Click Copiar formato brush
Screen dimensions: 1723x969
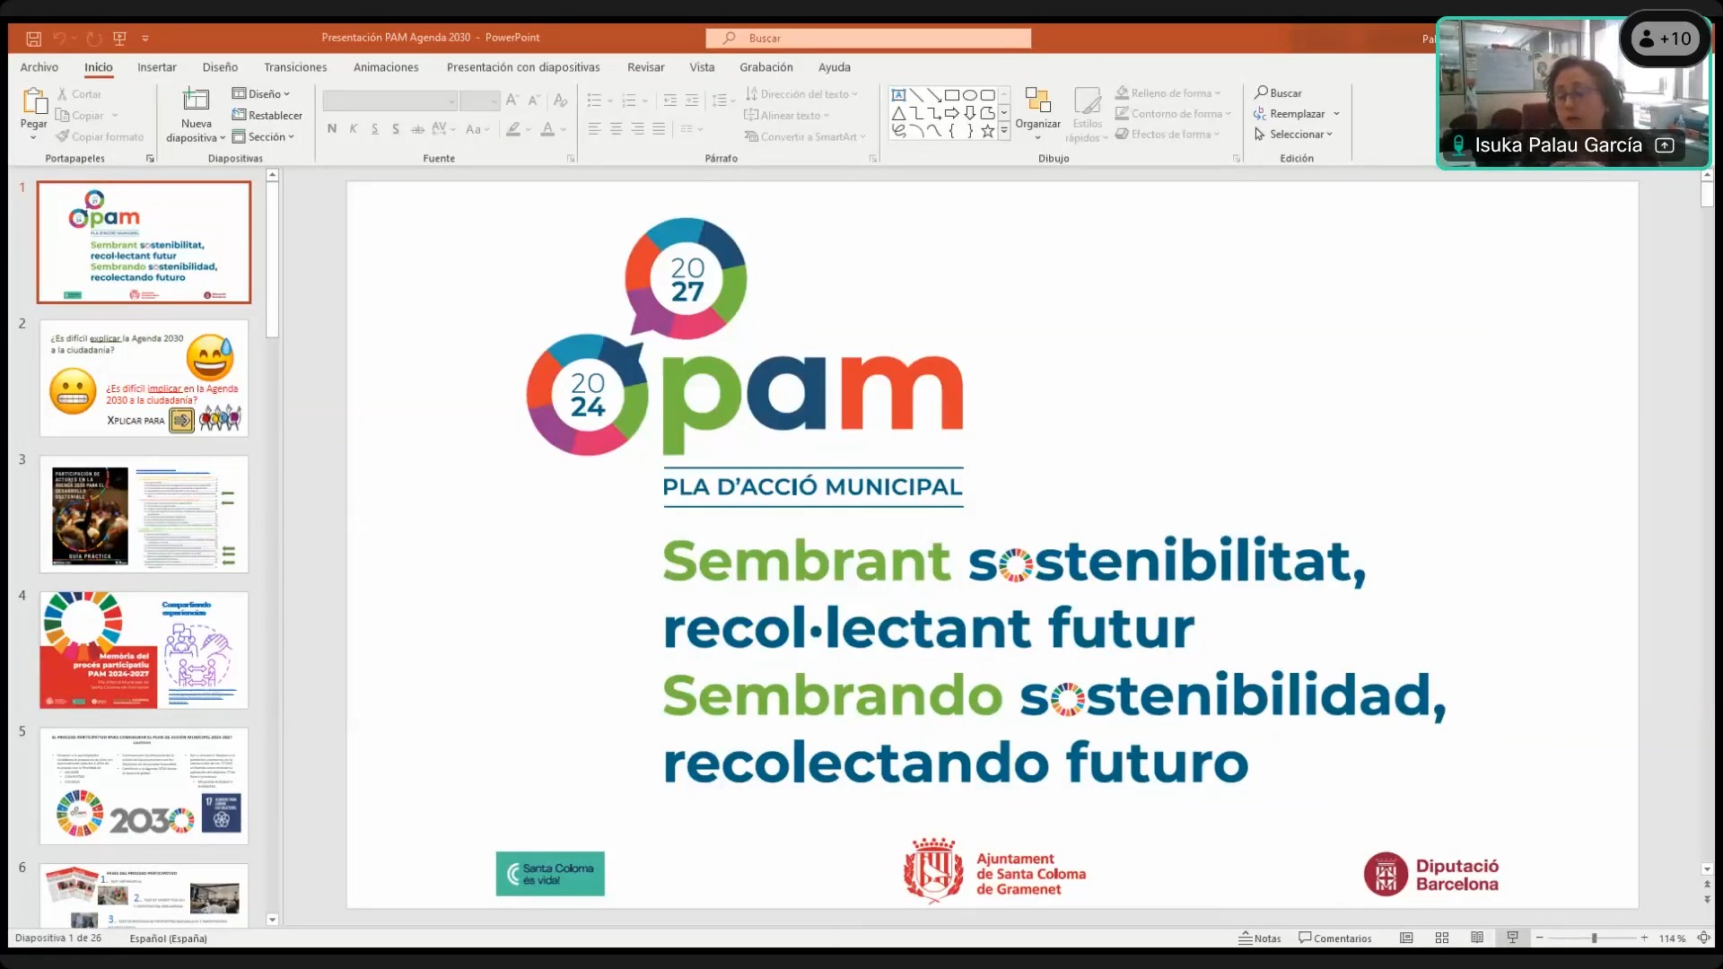pyautogui.click(x=62, y=137)
